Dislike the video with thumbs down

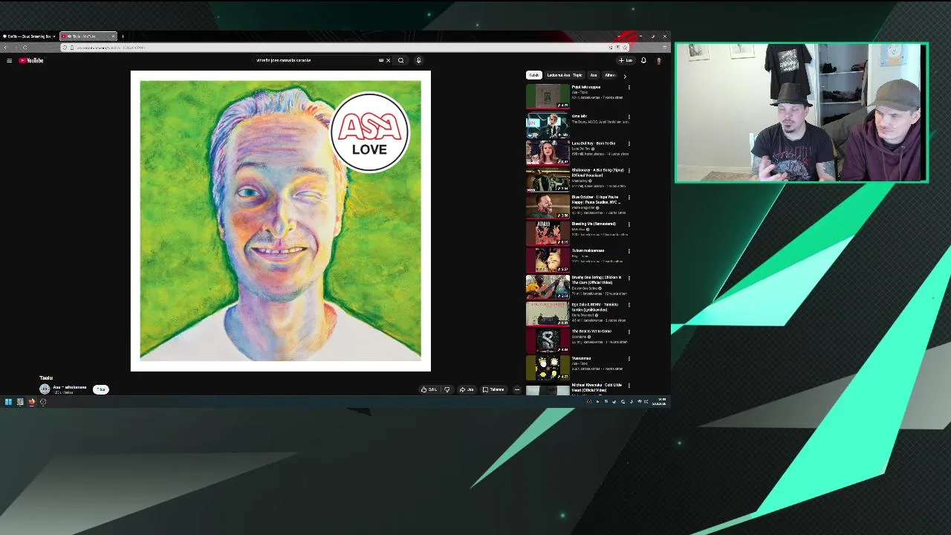pyautogui.click(x=447, y=389)
